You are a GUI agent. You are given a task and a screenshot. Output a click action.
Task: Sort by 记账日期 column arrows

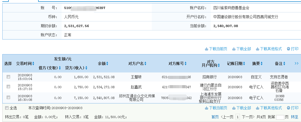pos(244,64)
